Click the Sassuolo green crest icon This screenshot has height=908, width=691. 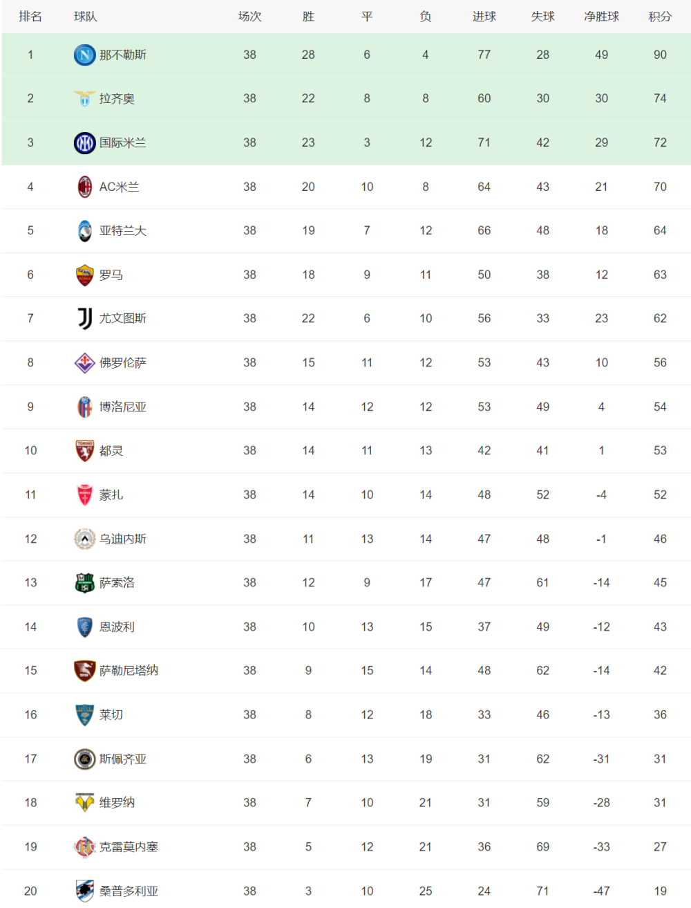click(x=84, y=582)
